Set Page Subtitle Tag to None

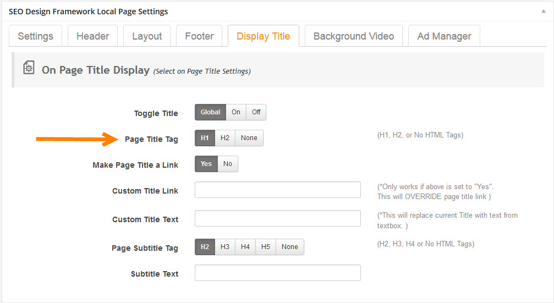290,247
